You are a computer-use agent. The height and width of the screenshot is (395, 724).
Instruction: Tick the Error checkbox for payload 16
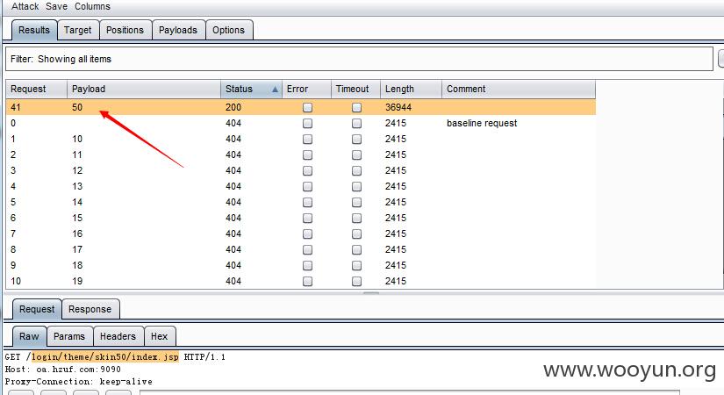tap(307, 233)
